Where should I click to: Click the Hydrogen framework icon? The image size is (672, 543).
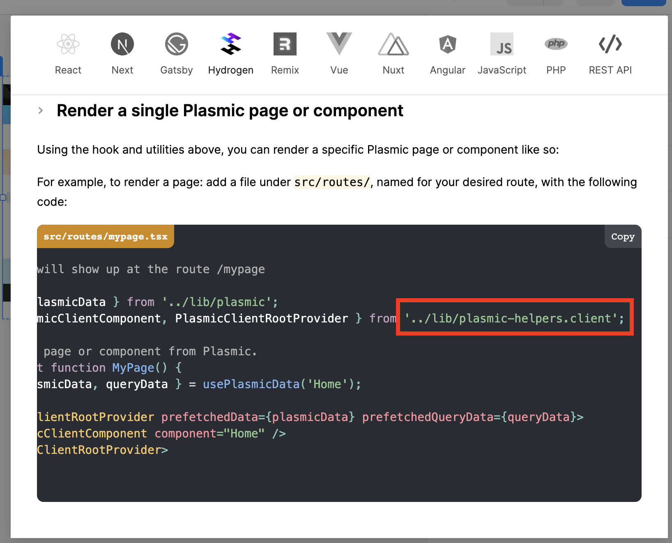pos(230,44)
